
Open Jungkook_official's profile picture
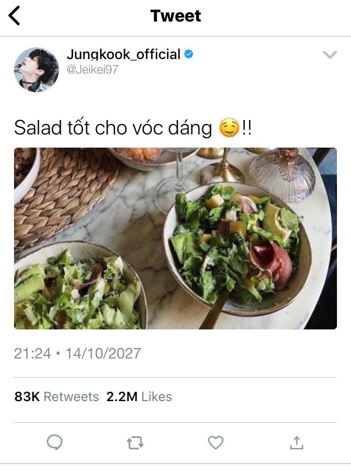37,69
